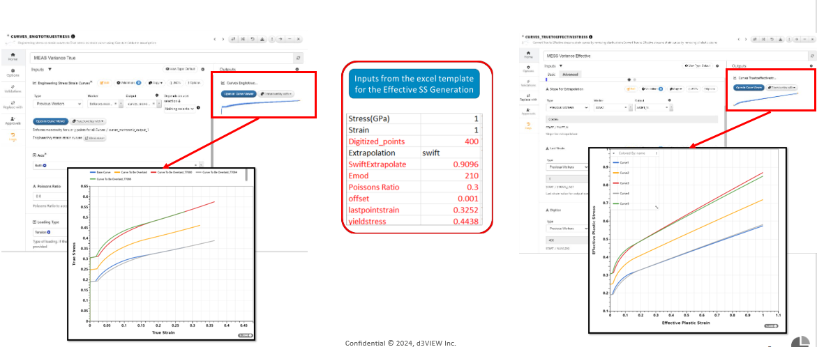Screen dimensions: 817x347
Task: Switch to the Basic inputs tab
Action: (x=553, y=75)
